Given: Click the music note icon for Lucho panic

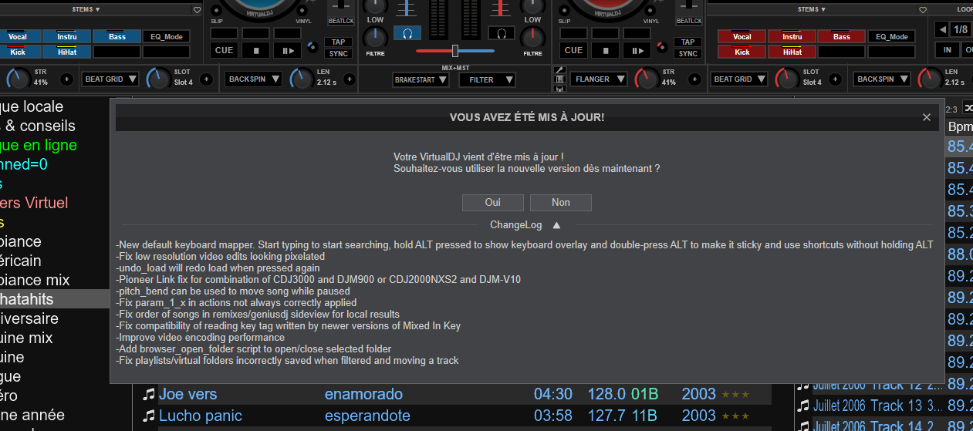Looking at the screenshot, I should pos(149,416).
